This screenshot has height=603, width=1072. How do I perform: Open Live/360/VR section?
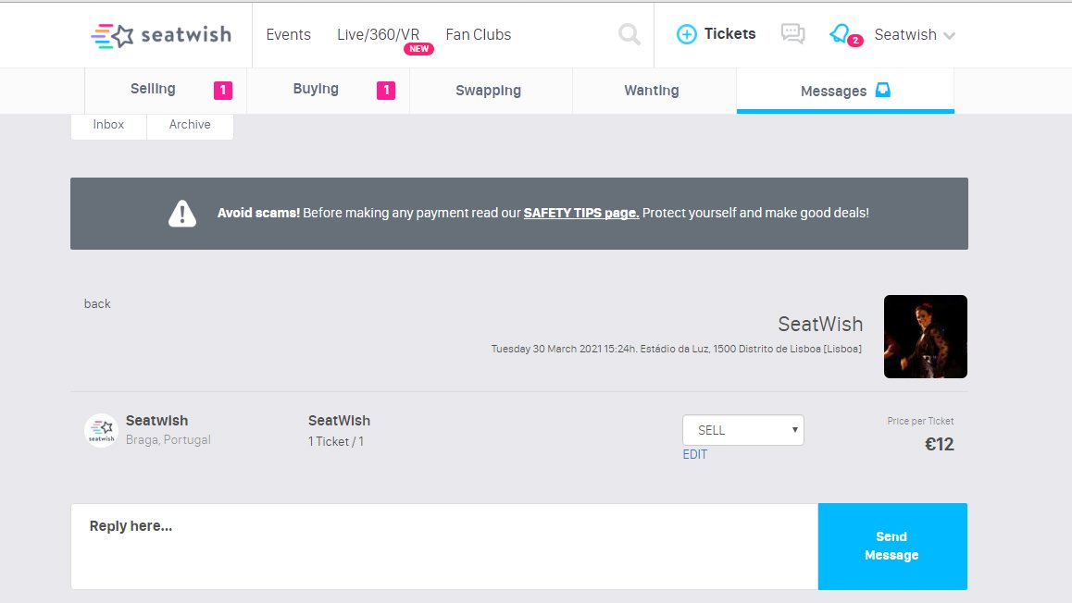click(x=378, y=35)
